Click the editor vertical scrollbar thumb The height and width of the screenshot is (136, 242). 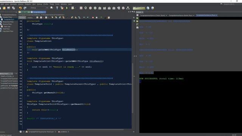132,88
